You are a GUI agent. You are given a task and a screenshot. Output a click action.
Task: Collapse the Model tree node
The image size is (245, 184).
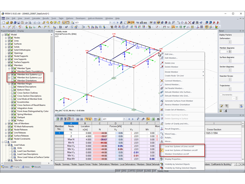(3, 35)
